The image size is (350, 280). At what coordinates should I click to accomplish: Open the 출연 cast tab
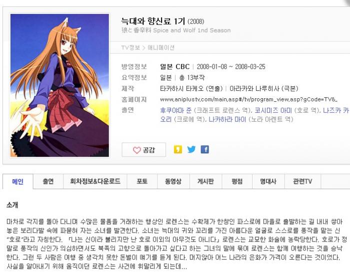[48, 181]
